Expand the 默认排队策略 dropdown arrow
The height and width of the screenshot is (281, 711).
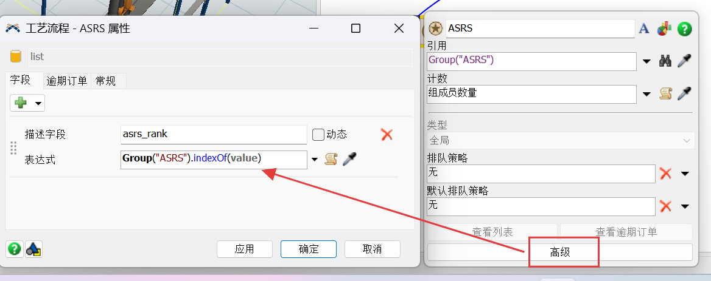tap(685, 207)
